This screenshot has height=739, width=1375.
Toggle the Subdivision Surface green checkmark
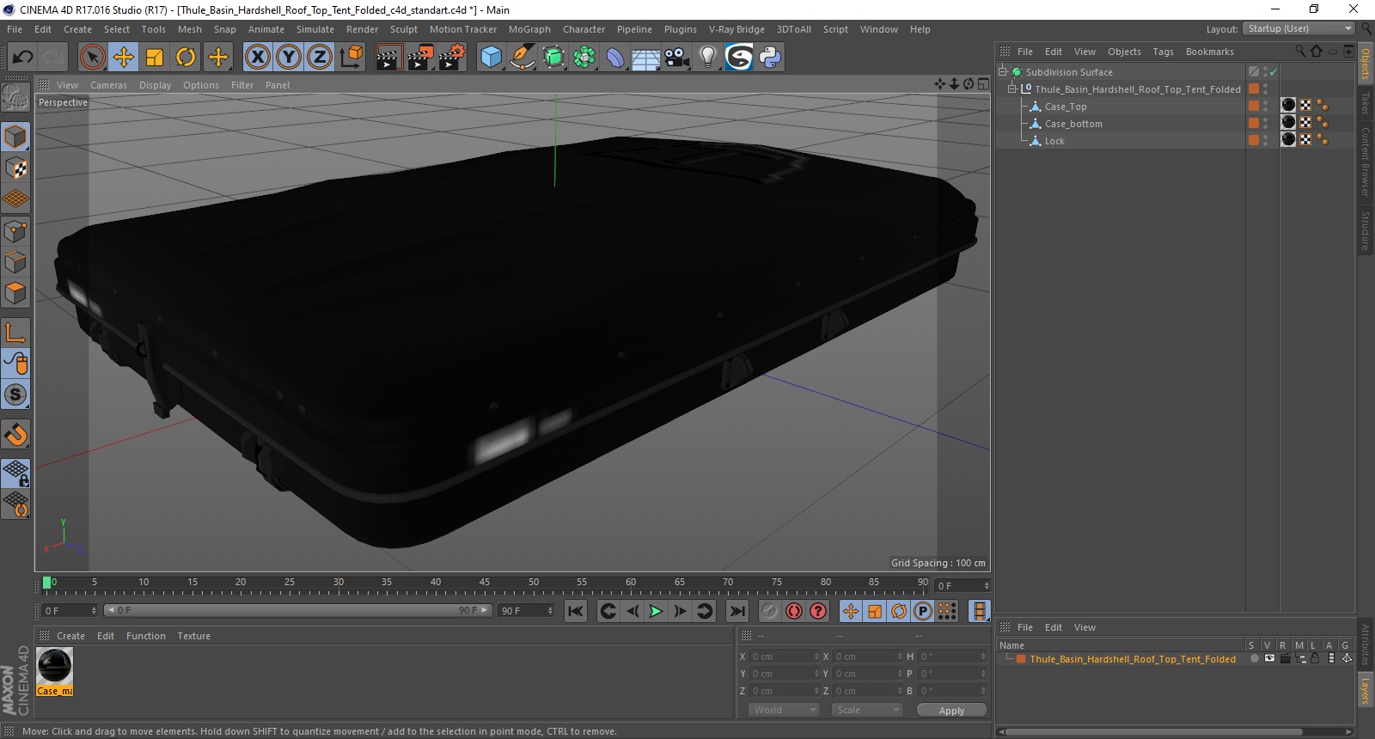point(1274,72)
